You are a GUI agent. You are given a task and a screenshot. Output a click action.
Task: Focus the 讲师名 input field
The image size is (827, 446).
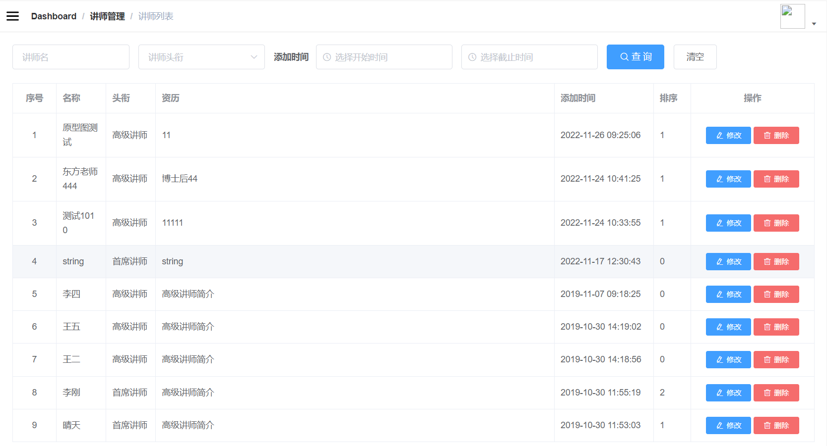coord(71,57)
